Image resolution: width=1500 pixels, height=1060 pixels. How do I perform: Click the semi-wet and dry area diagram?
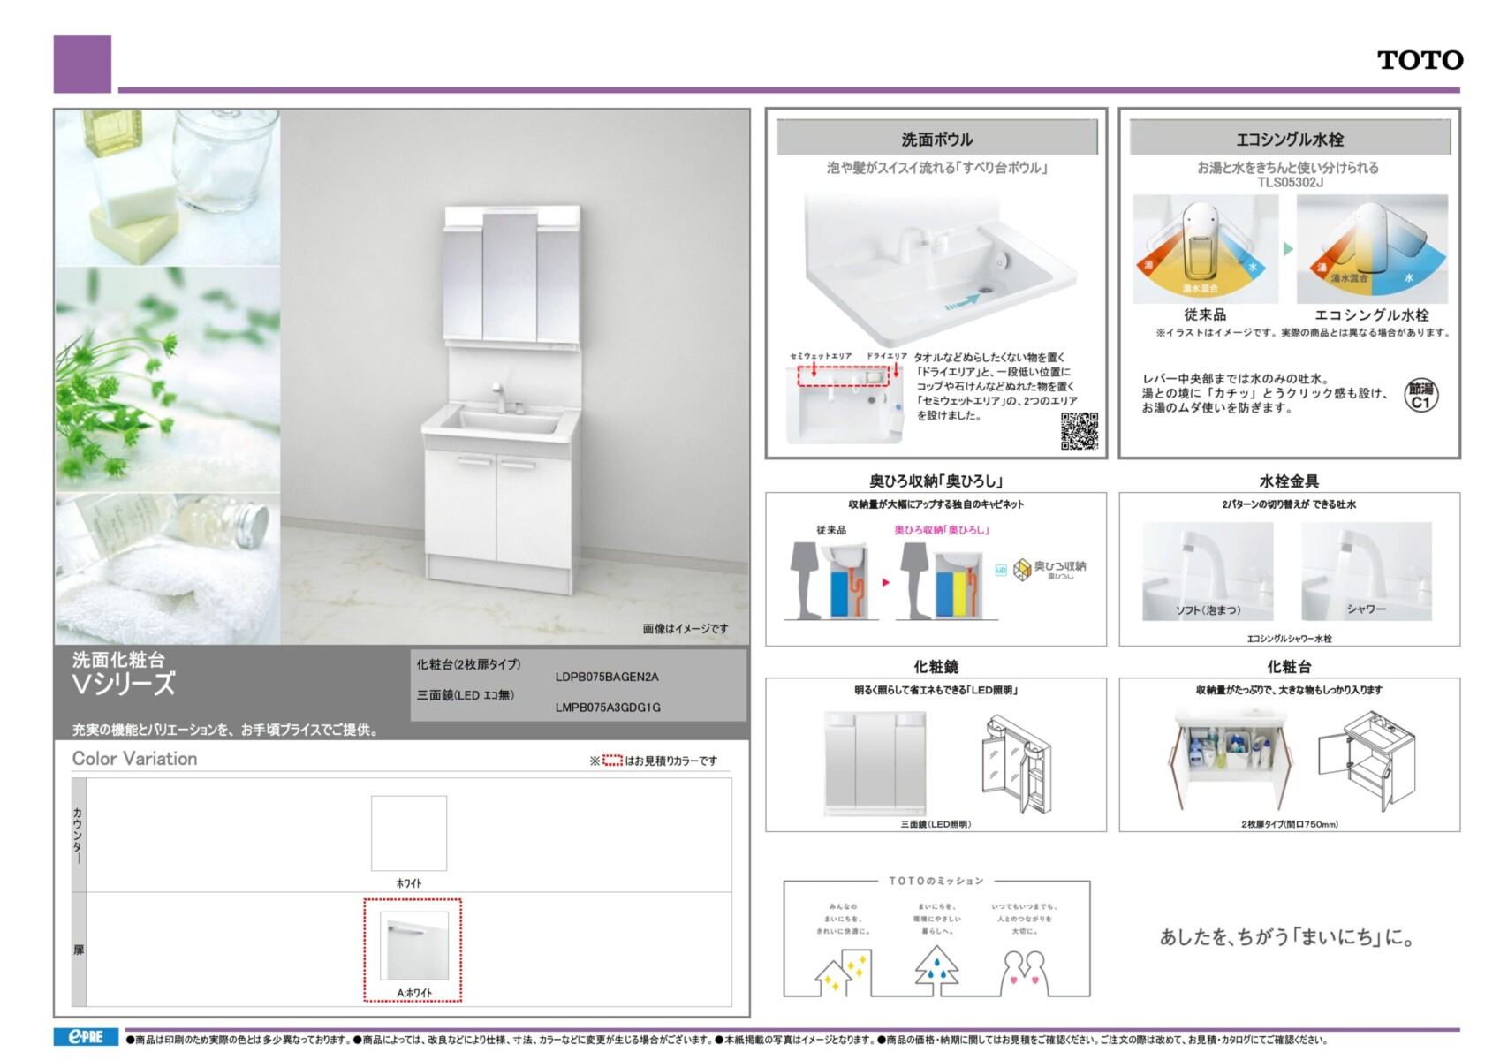pos(846,399)
